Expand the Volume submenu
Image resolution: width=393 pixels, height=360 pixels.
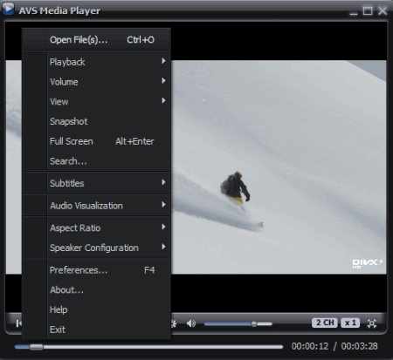coord(96,82)
